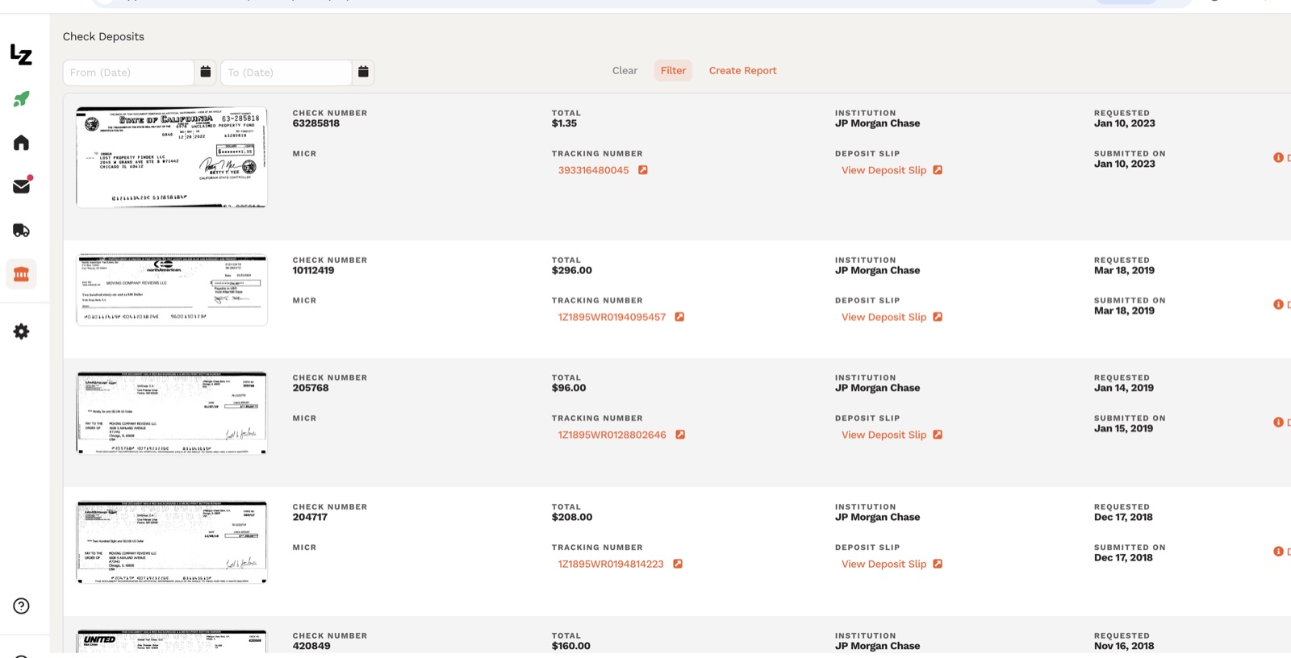Image resolution: width=1291 pixels, height=658 pixels.
Task: Click Create Report
Action: point(742,70)
